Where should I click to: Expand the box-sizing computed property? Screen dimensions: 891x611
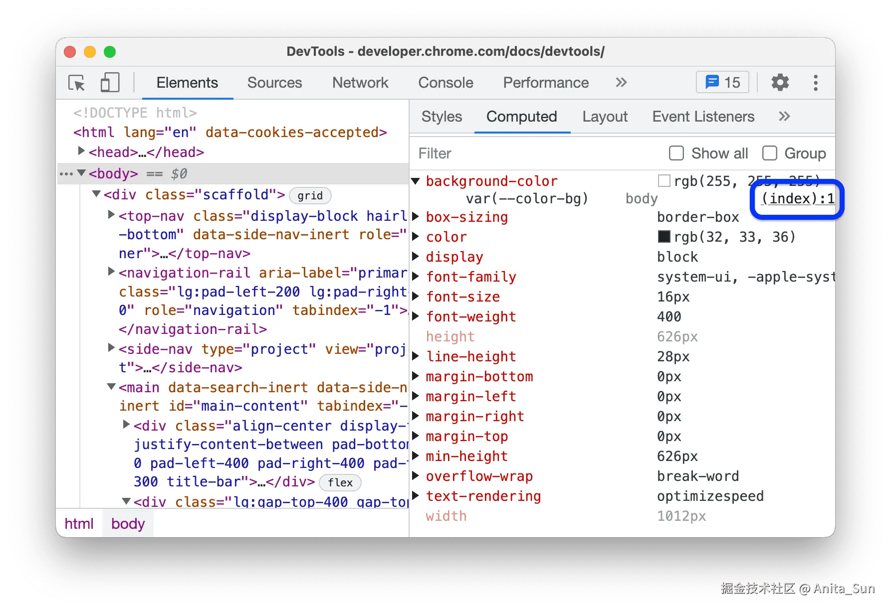pos(415,217)
